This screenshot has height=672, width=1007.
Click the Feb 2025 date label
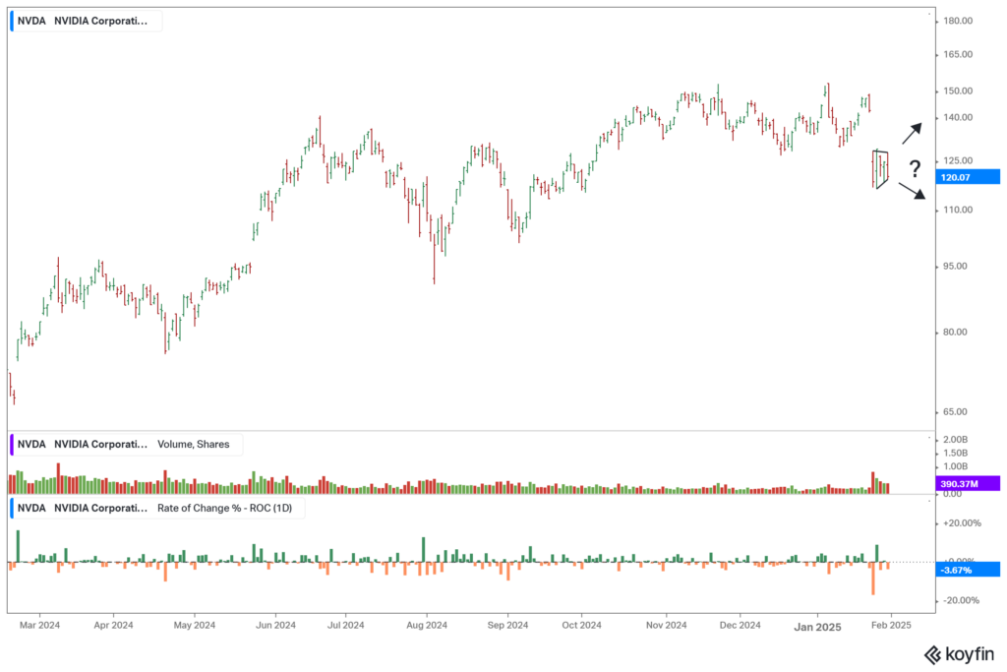[x=891, y=625]
